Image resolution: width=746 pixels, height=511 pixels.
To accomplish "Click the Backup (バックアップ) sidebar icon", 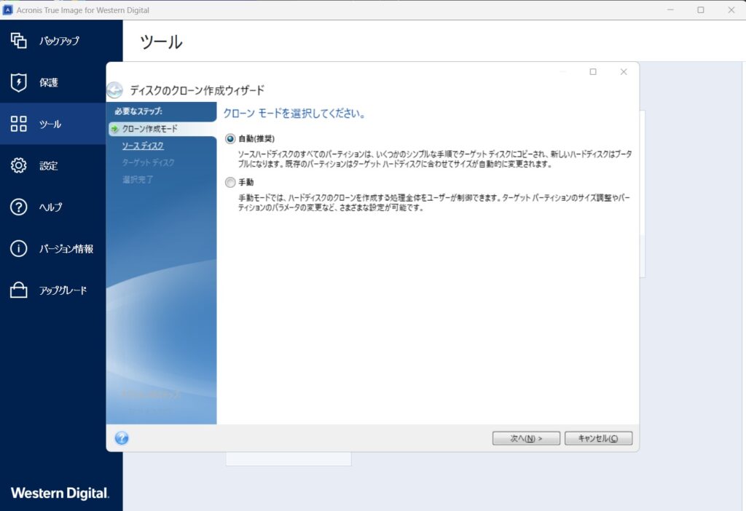I will click(x=19, y=41).
